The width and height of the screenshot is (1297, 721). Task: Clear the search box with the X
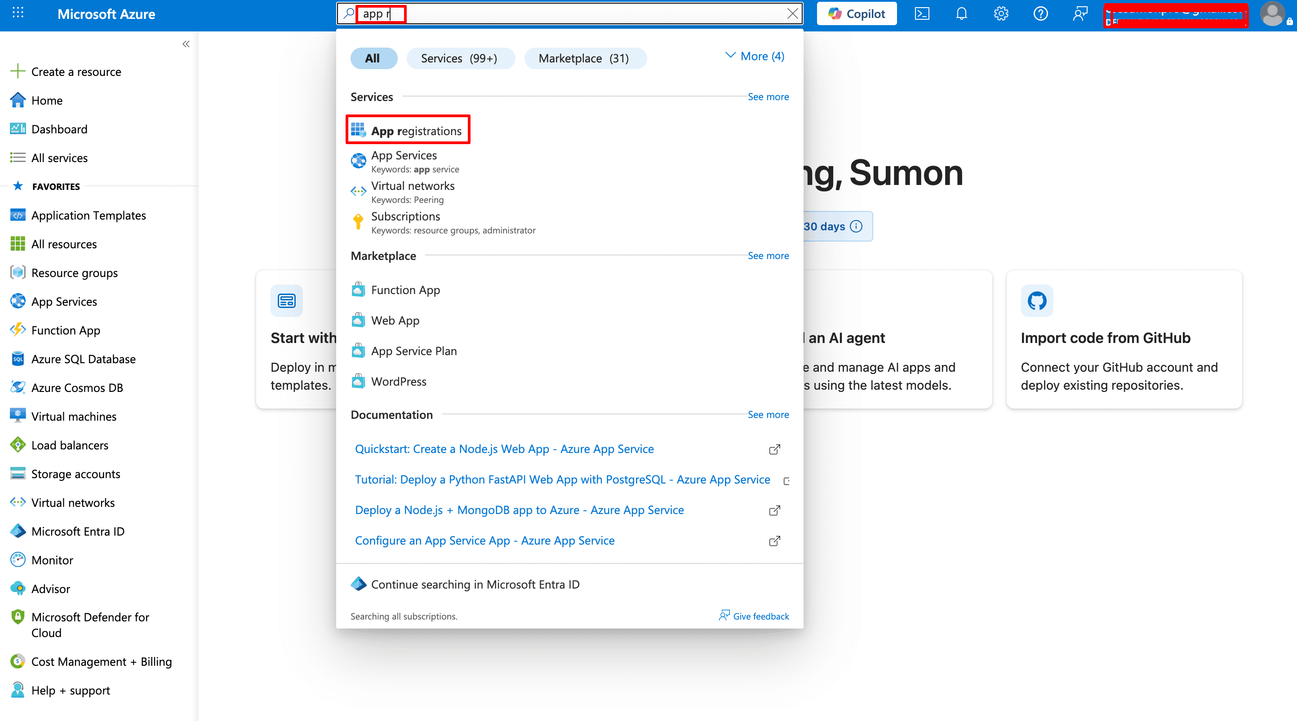[792, 13]
